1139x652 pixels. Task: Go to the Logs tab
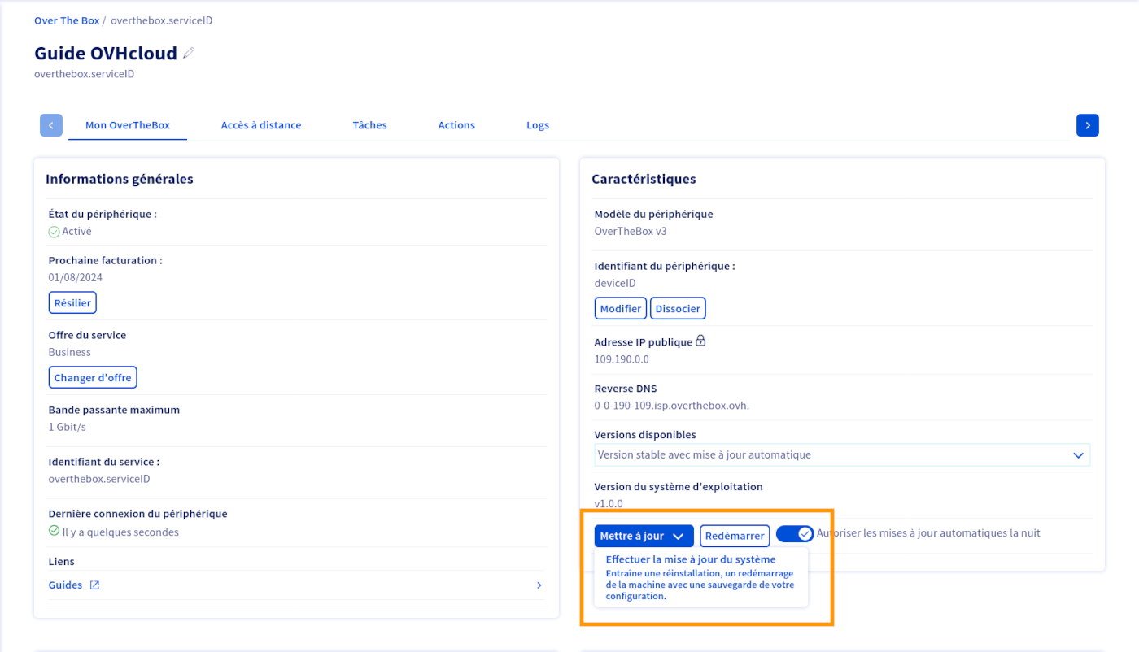[x=537, y=125]
